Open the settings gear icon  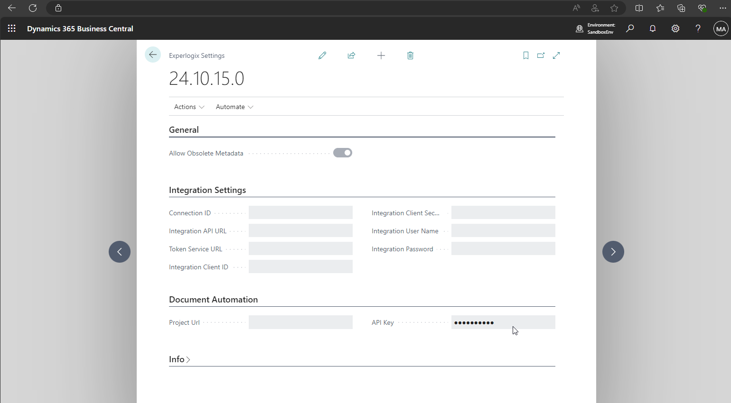click(675, 28)
